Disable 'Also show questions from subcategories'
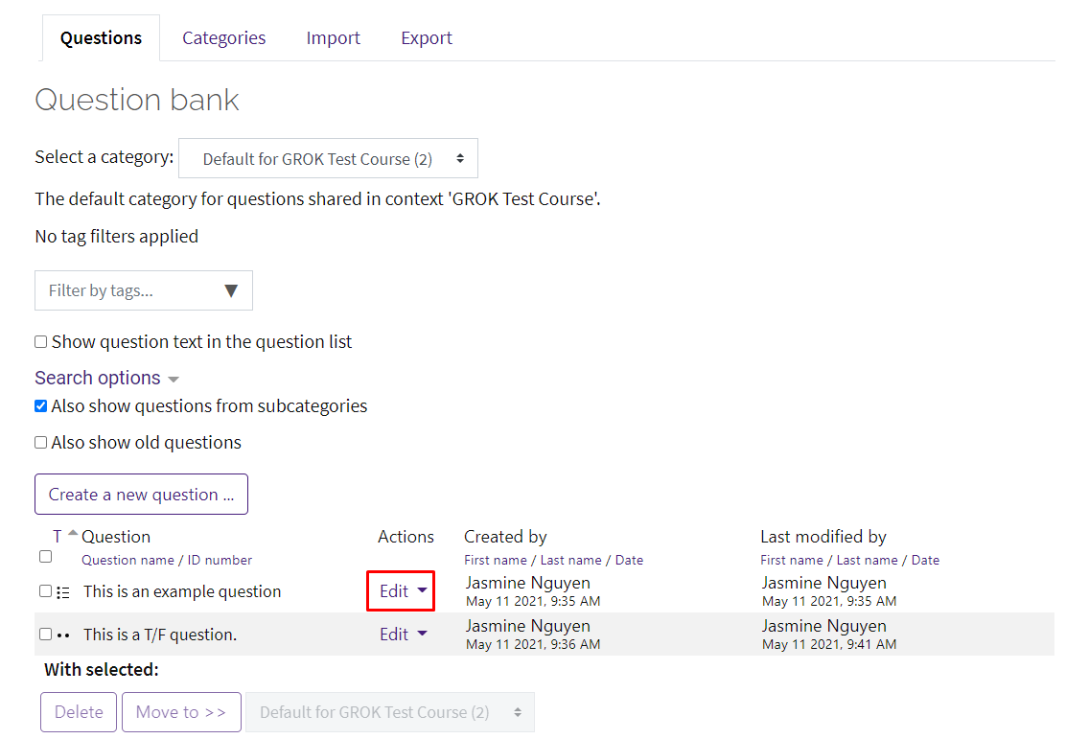Screen dimensions: 1066x739 [40, 405]
